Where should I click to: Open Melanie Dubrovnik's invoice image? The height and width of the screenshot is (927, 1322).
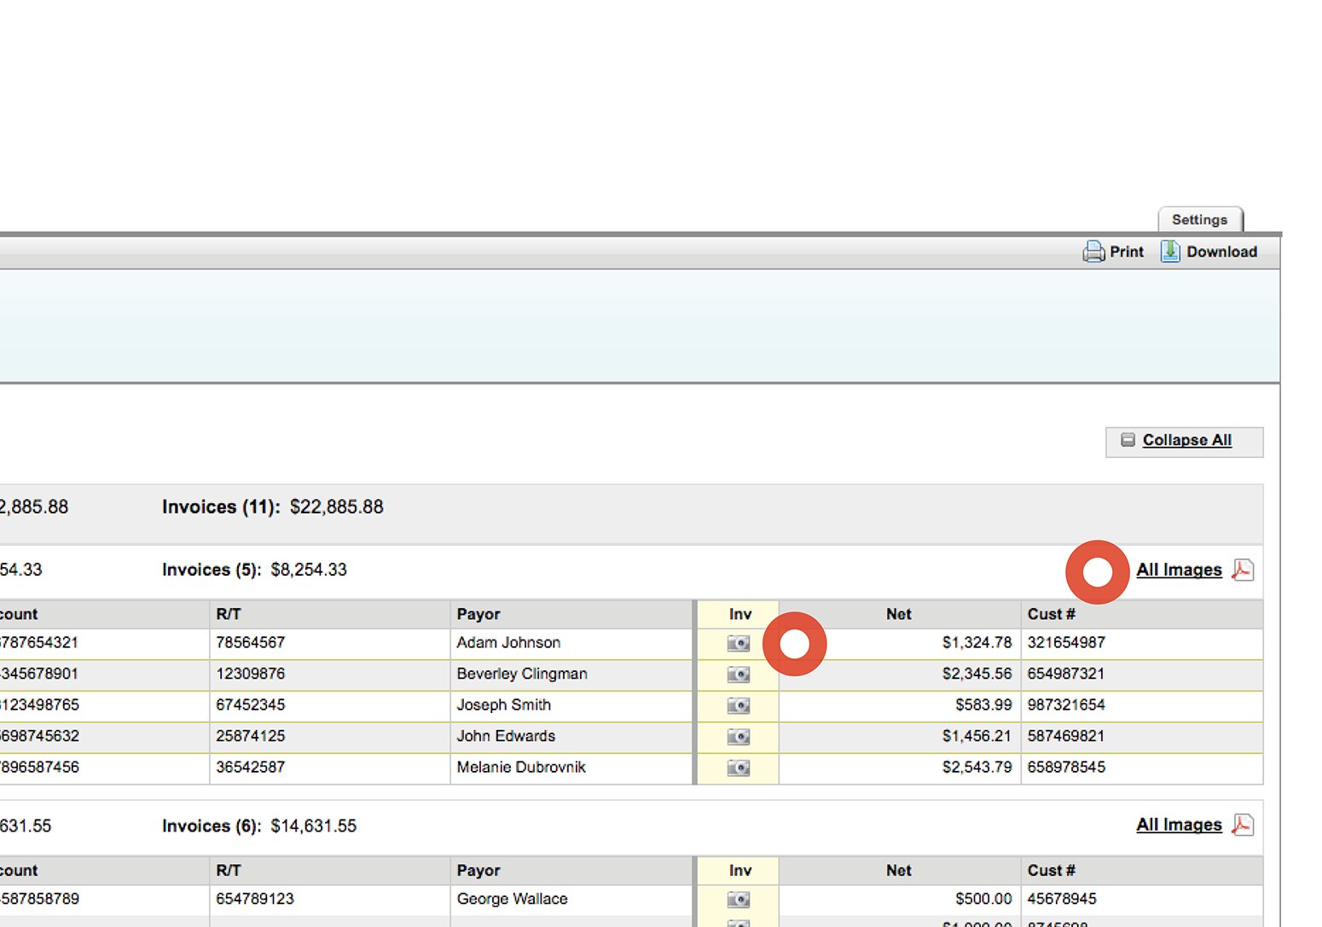[738, 767]
